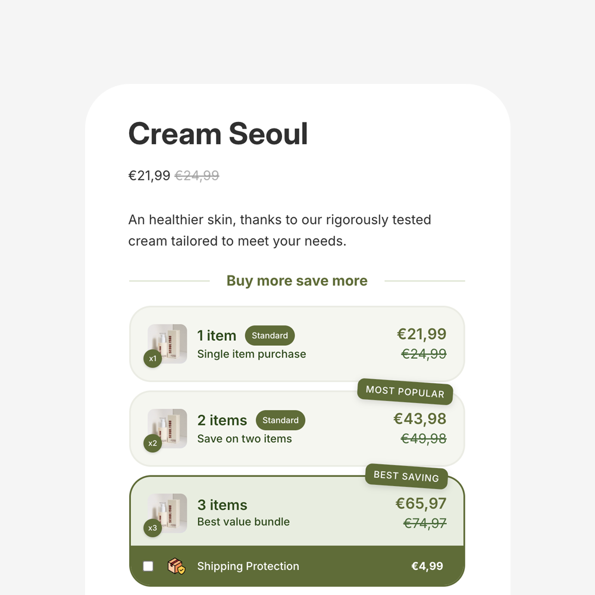Image resolution: width=595 pixels, height=595 pixels.
Task: Tick the Shipping Protection checkbox
Action: (x=148, y=566)
